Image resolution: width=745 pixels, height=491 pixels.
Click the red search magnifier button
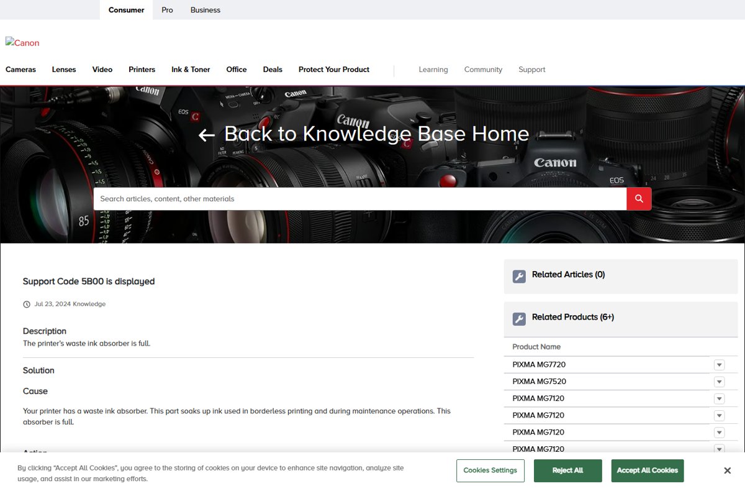pos(639,199)
